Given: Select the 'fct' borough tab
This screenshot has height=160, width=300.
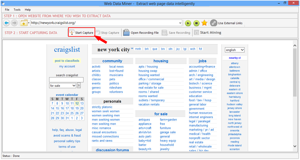Looking at the screenshot, I should coord(200,49).
